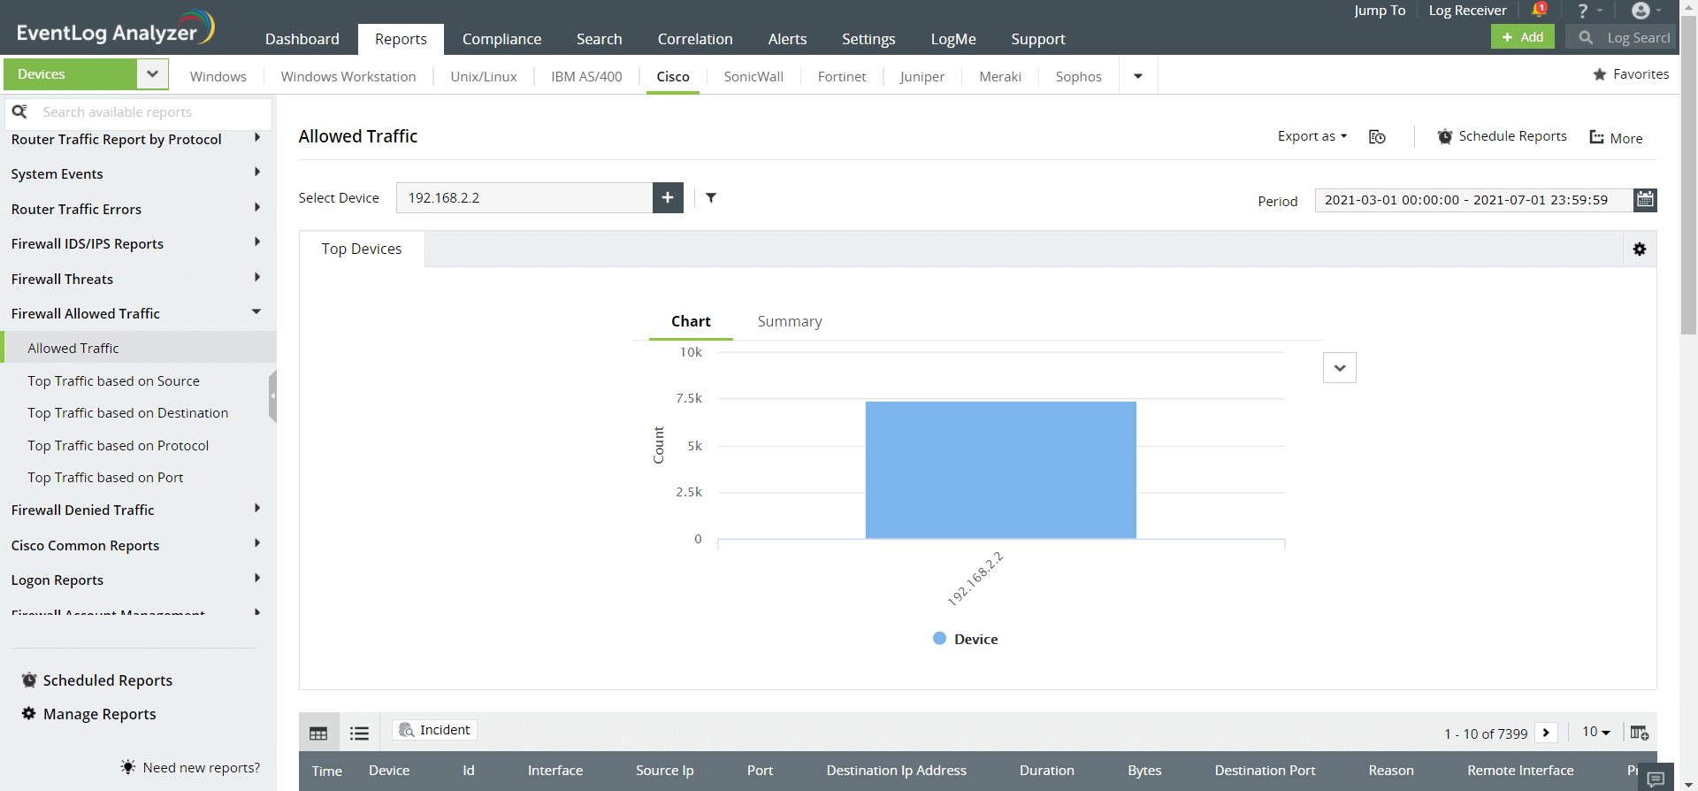
Task: Click the report history icon beside Export as
Action: tap(1377, 136)
